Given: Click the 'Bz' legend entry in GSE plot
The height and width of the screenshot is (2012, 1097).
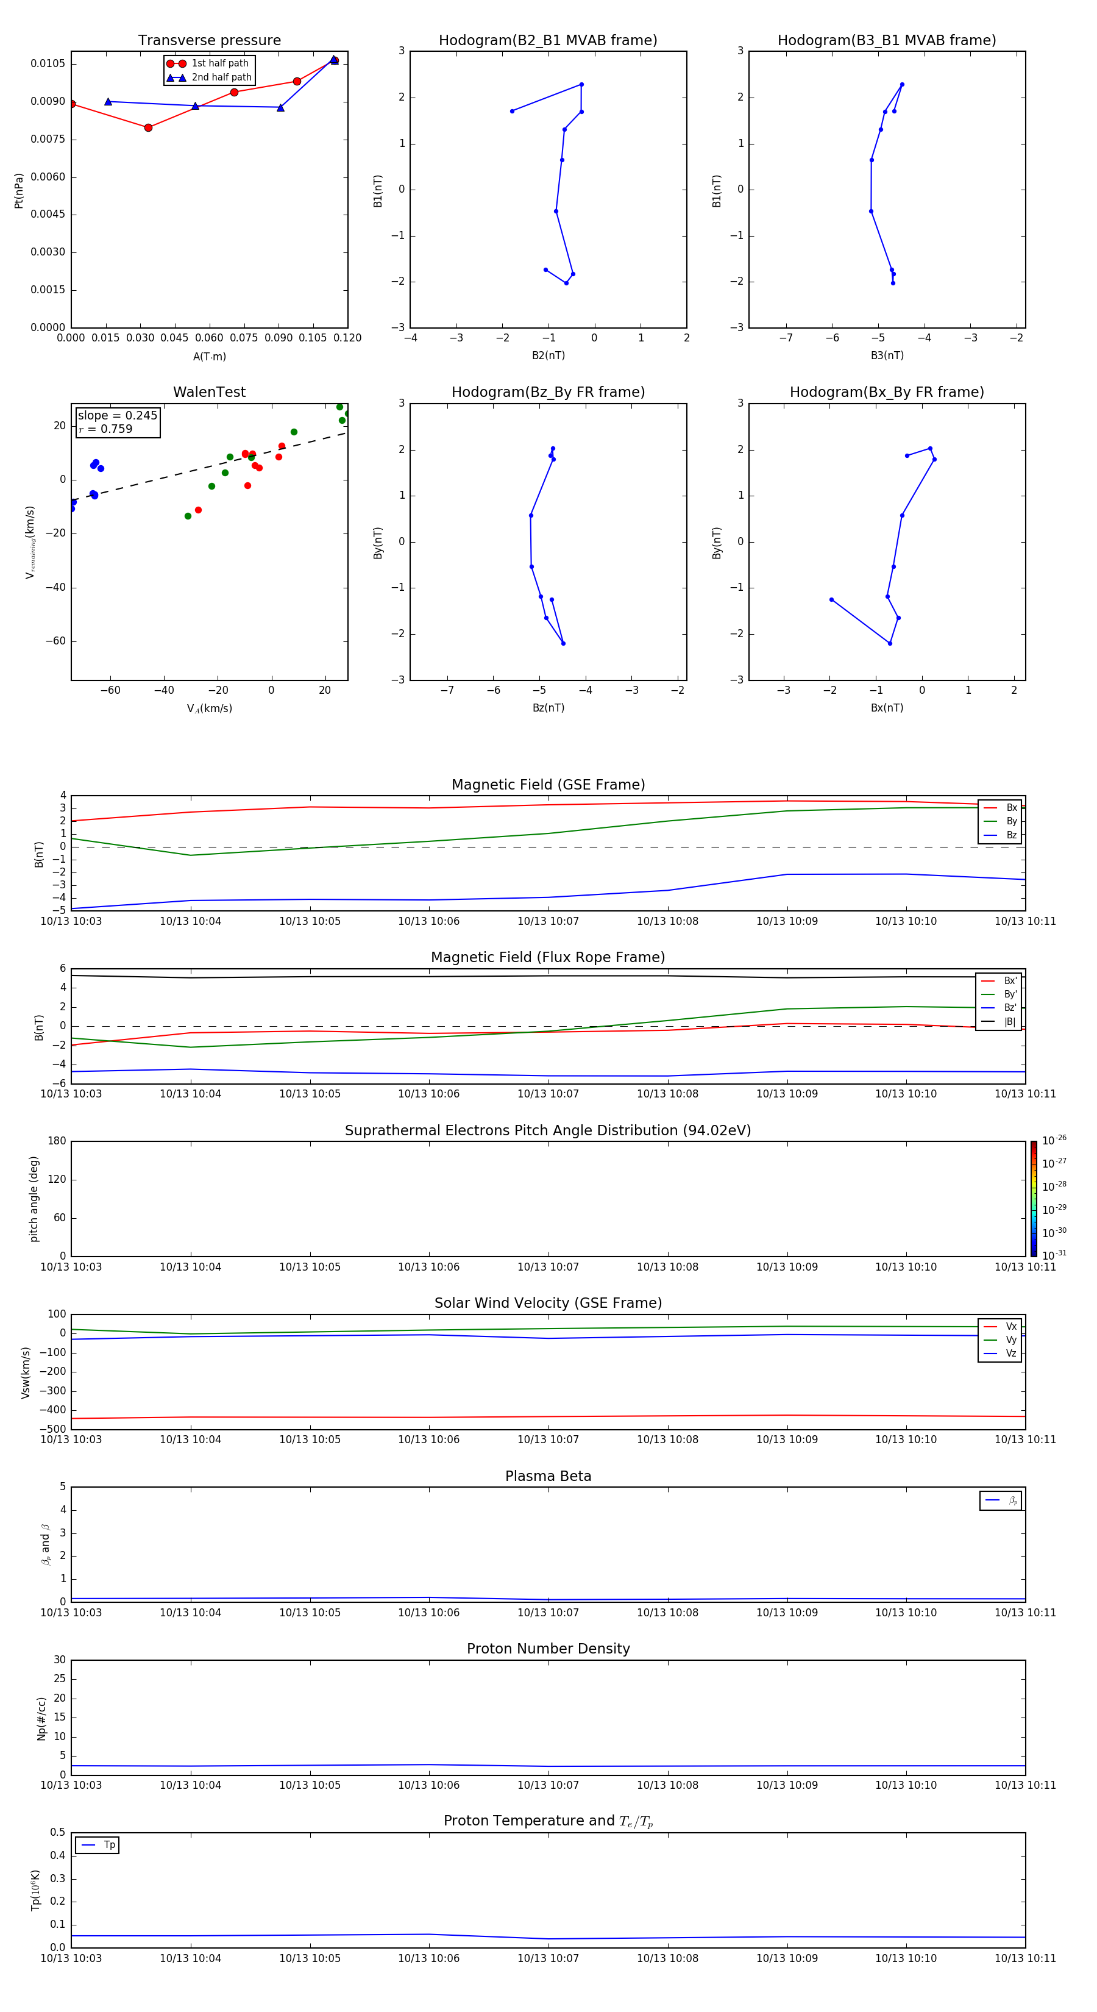Looking at the screenshot, I should (x=1000, y=835).
